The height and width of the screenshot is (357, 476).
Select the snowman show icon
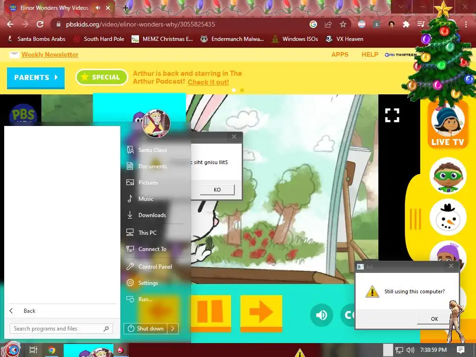tap(448, 218)
